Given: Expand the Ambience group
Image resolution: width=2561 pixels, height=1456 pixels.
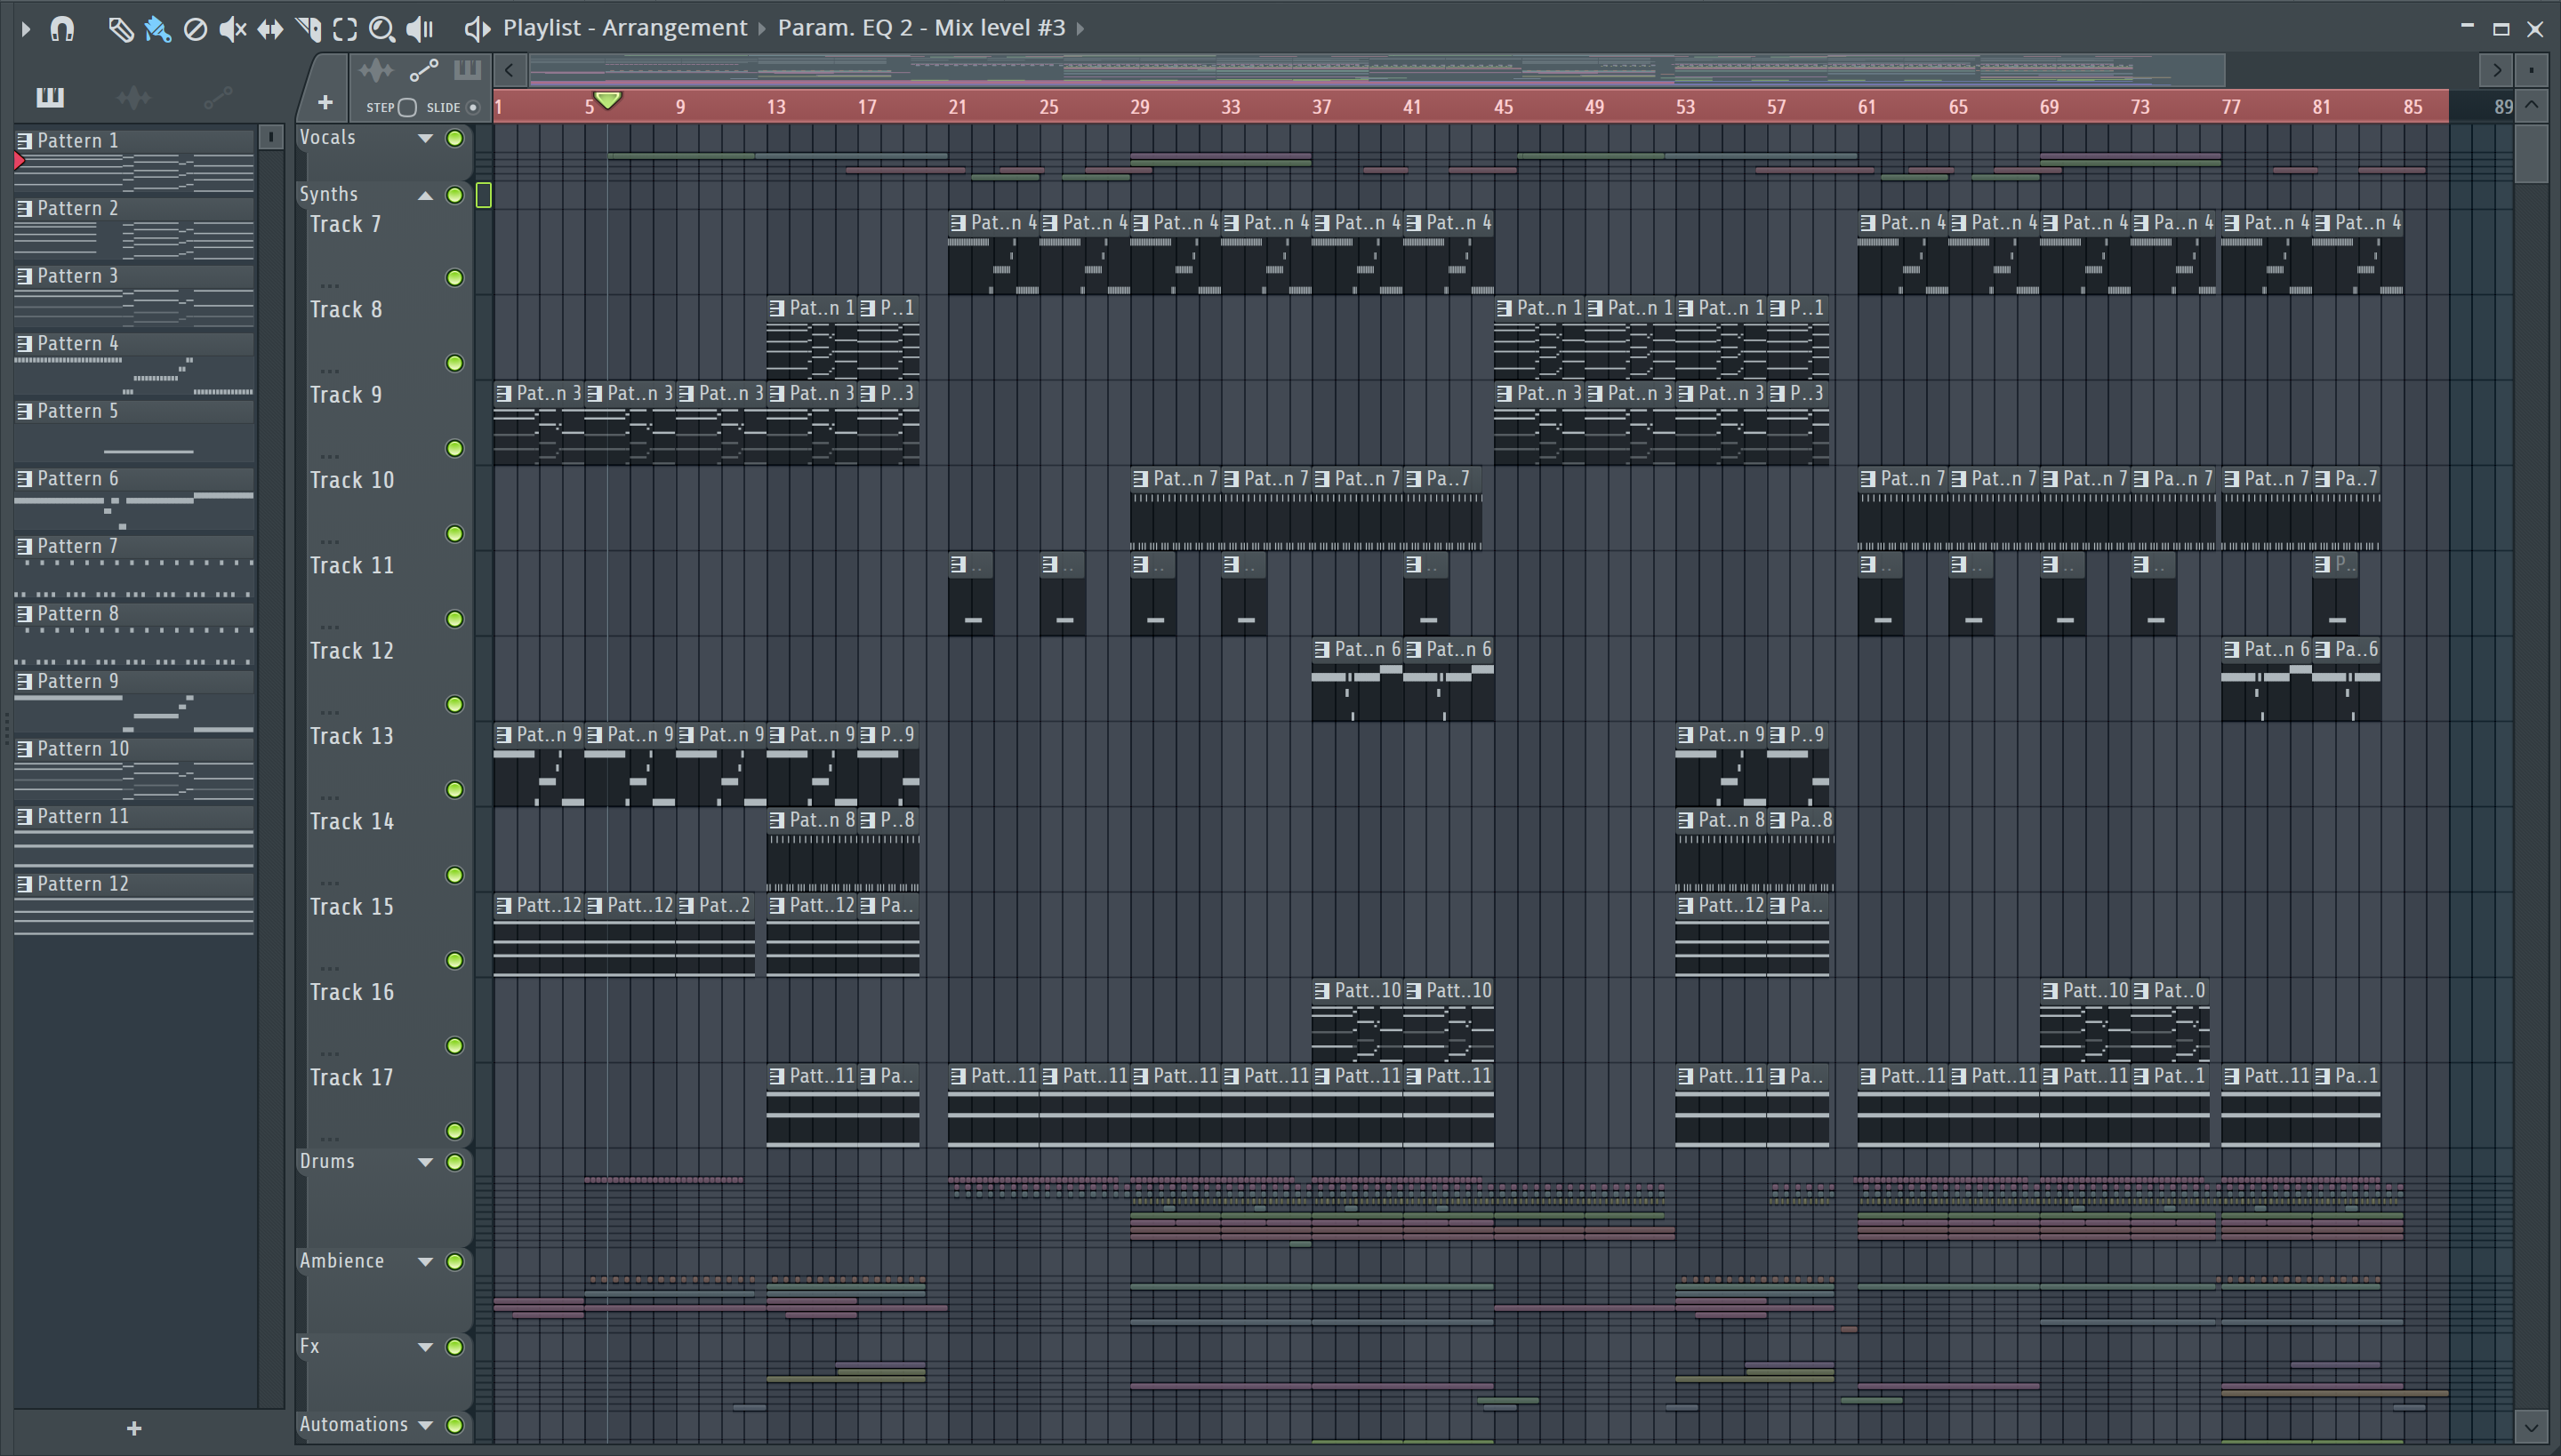Looking at the screenshot, I should (x=425, y=1262).
